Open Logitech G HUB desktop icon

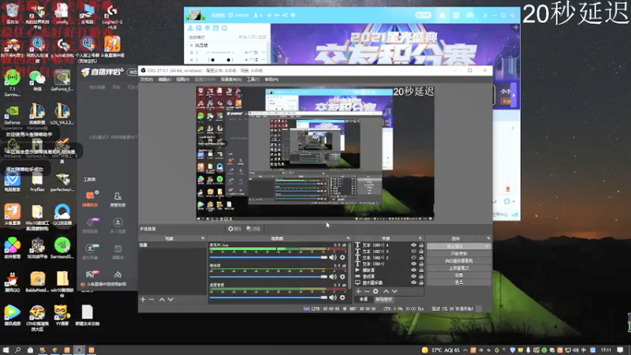click(112, 16)
